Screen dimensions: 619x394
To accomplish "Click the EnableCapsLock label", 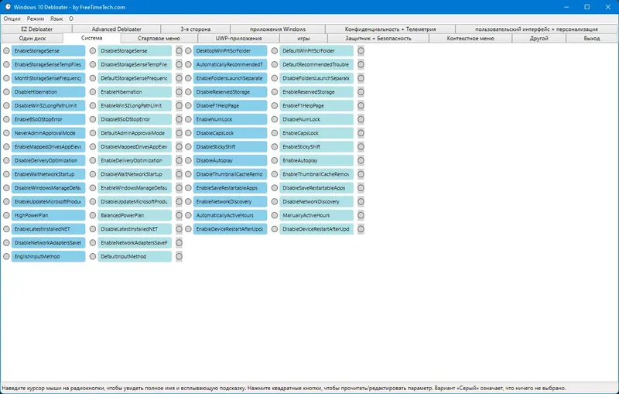I will tap(316, 133).
